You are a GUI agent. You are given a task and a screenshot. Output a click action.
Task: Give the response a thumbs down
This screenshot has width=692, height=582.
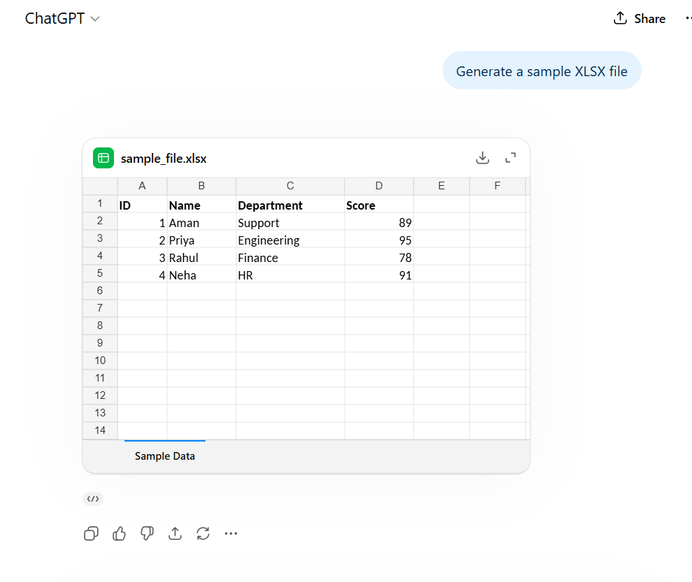[147, 534]
